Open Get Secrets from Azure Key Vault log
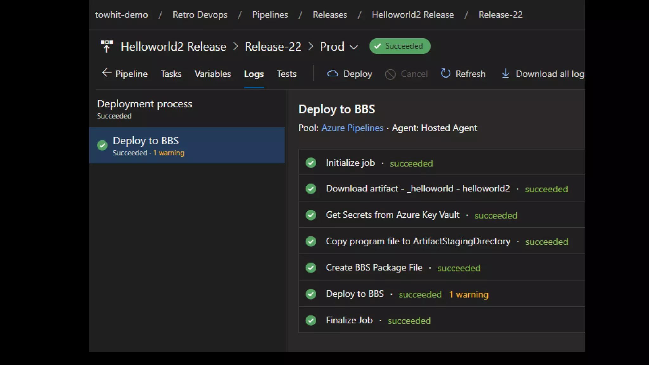 point(392,215)
